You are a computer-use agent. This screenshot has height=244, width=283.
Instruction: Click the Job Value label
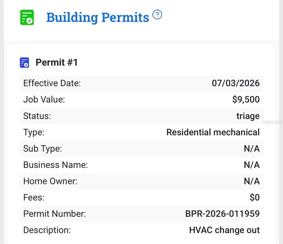(x=44, y=99)
